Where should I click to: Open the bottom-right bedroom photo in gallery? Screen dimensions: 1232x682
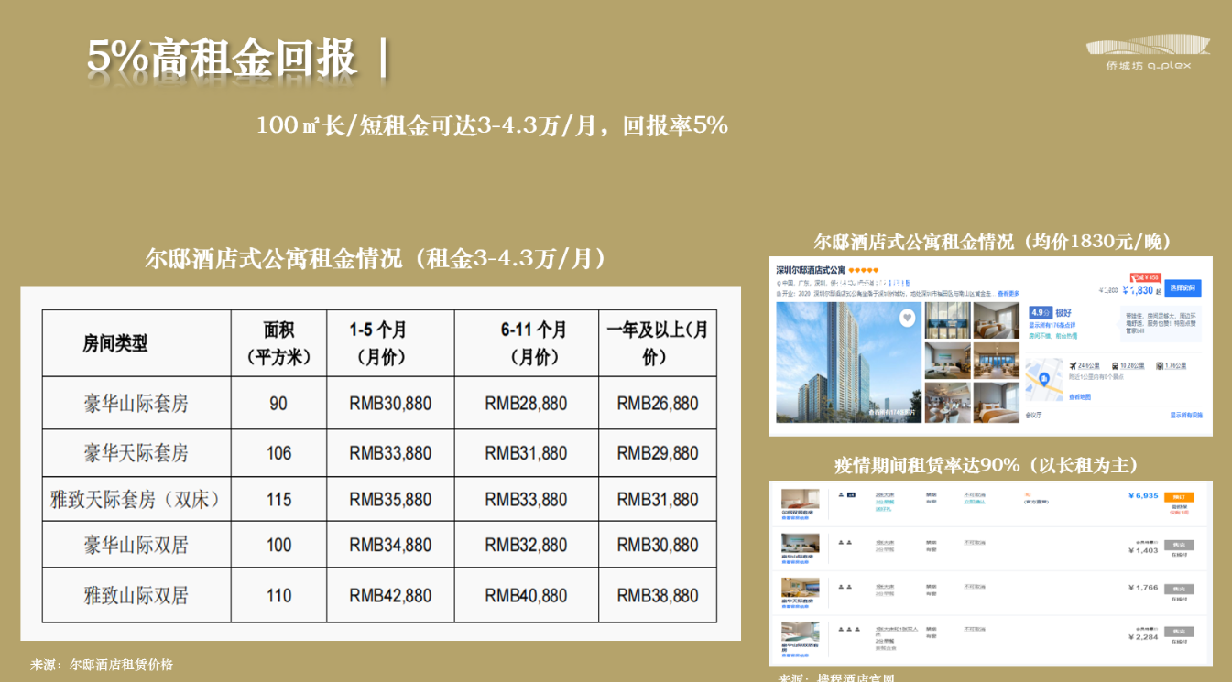coord(996,402)
